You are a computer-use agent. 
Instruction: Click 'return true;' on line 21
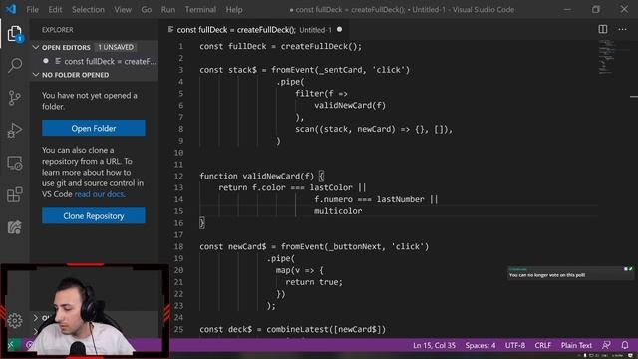[x=314, y=281]
